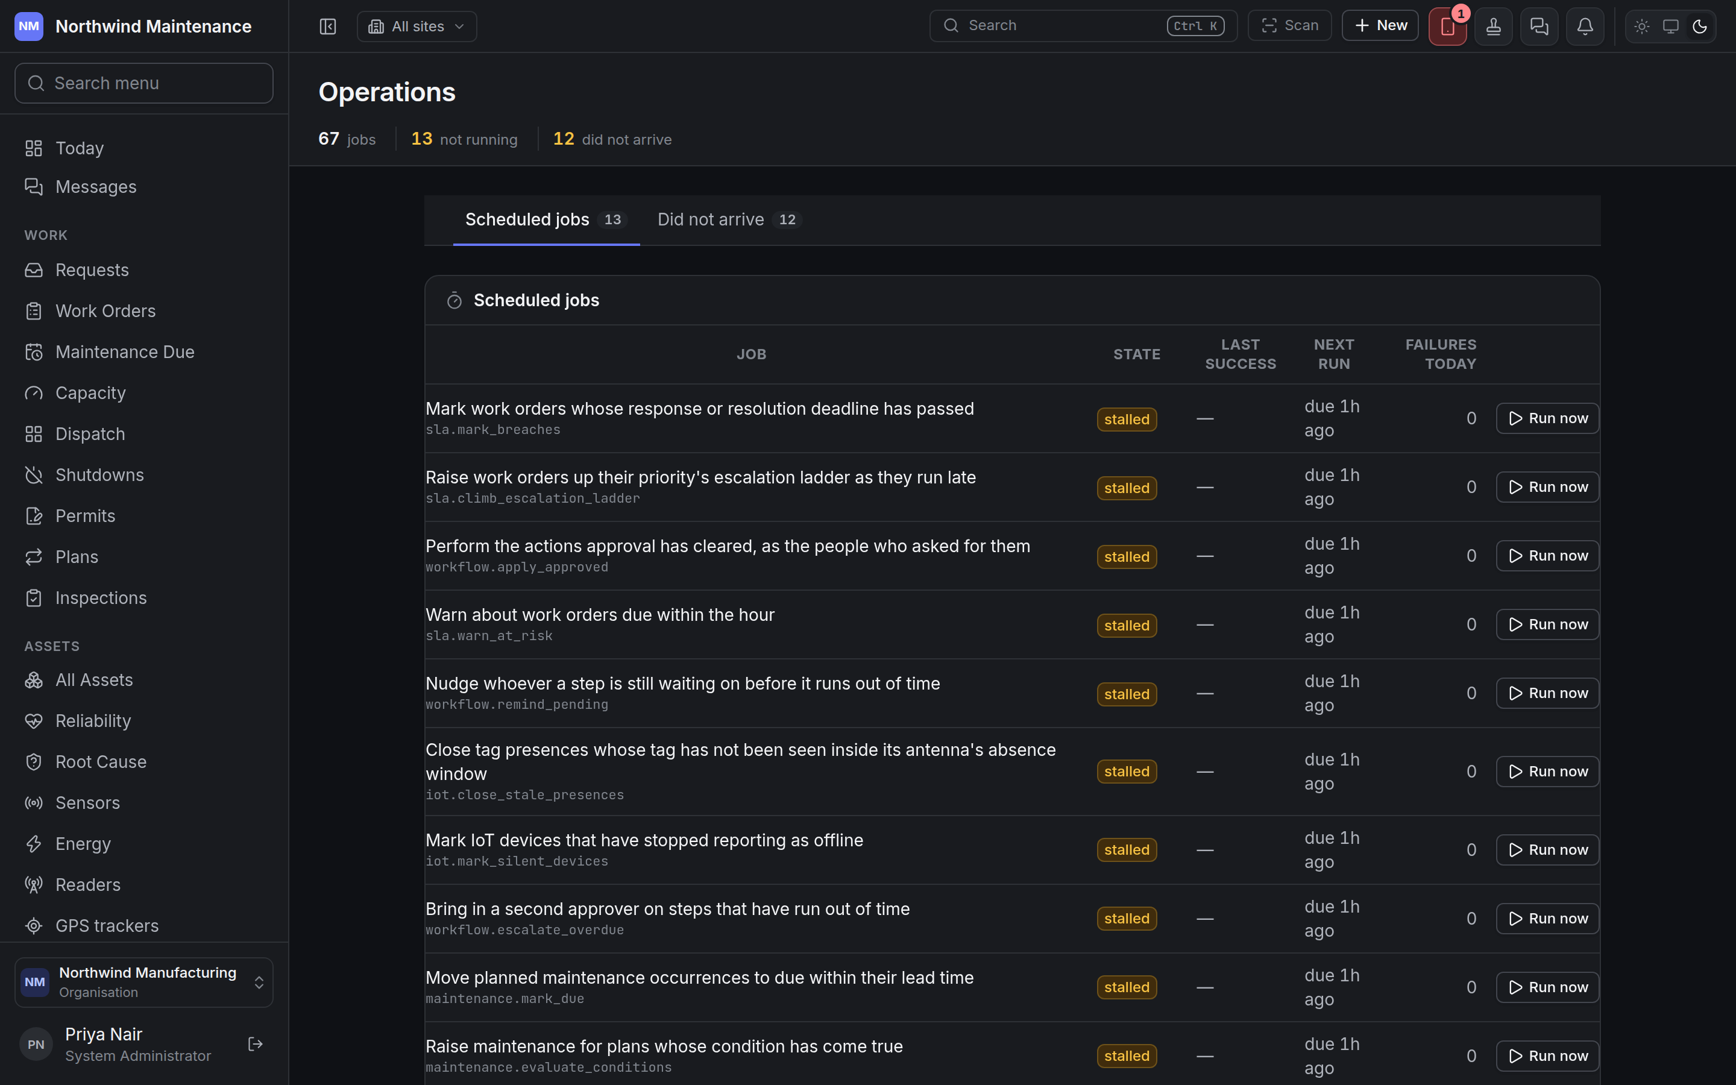
Task: Open Maintenance Due page
Action: tap(144, 351)
